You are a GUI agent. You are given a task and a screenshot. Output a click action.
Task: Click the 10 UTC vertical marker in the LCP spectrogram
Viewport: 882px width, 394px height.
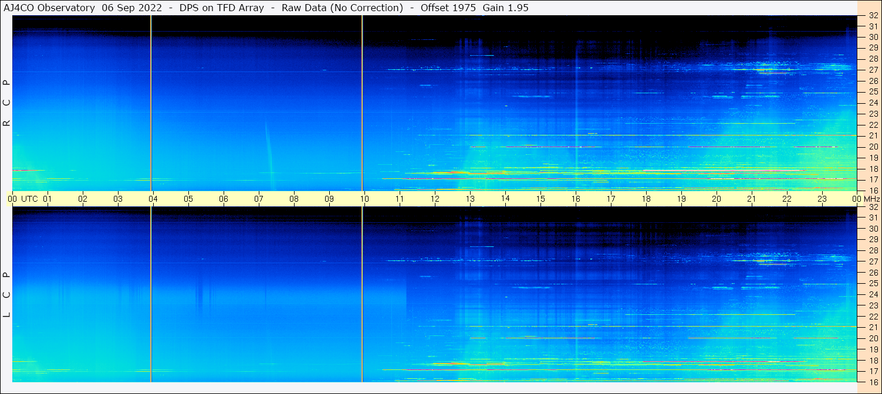[x=362, y=294]
